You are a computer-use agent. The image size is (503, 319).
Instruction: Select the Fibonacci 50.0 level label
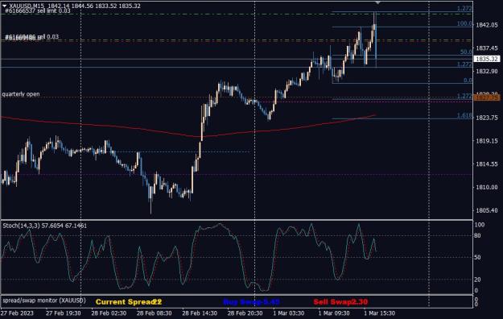(466, 52)
